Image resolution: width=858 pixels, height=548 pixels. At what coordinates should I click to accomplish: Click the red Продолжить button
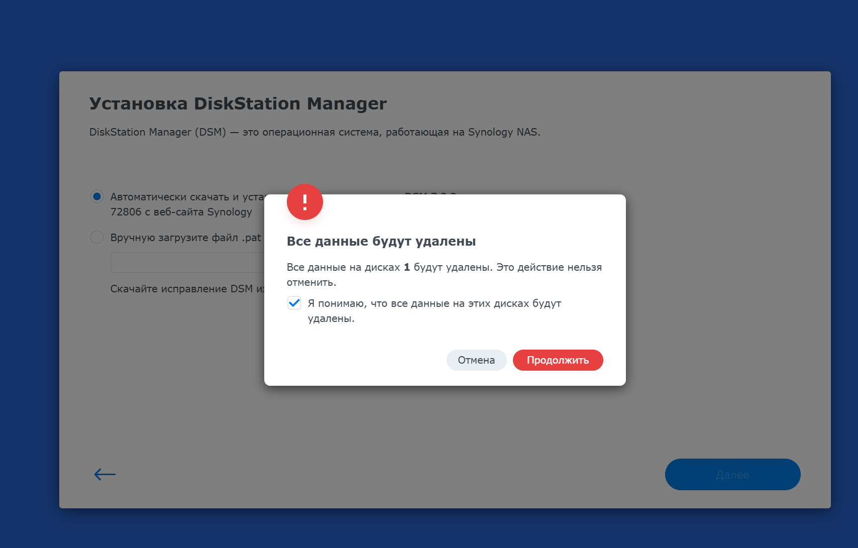pyautogui.click(x=558, y=360)
